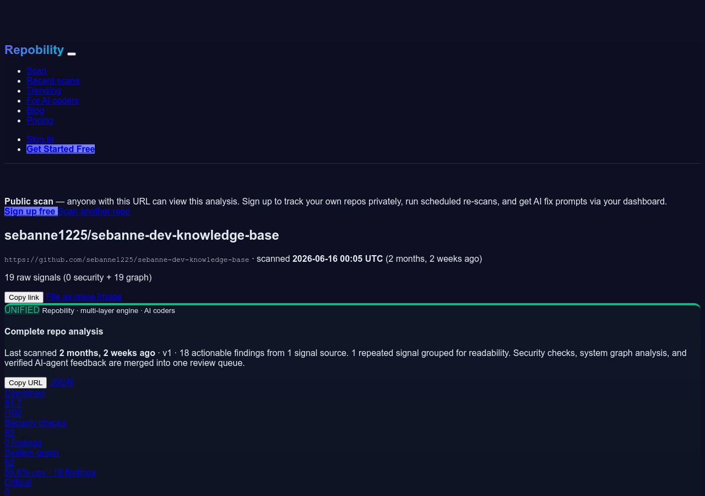Visit For AI coders page
Screen dimensions: 705x496
52,100
